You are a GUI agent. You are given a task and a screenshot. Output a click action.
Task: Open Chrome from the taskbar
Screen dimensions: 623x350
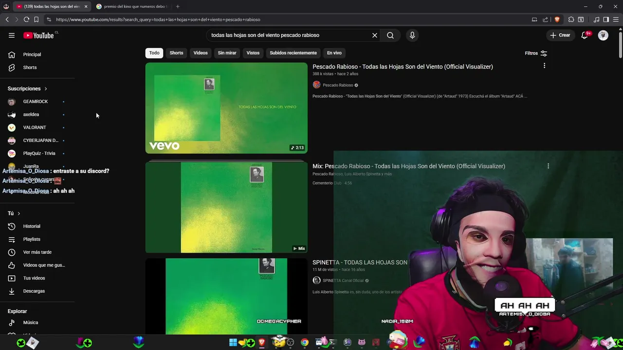pyautogui.click(x=305, y=343)
